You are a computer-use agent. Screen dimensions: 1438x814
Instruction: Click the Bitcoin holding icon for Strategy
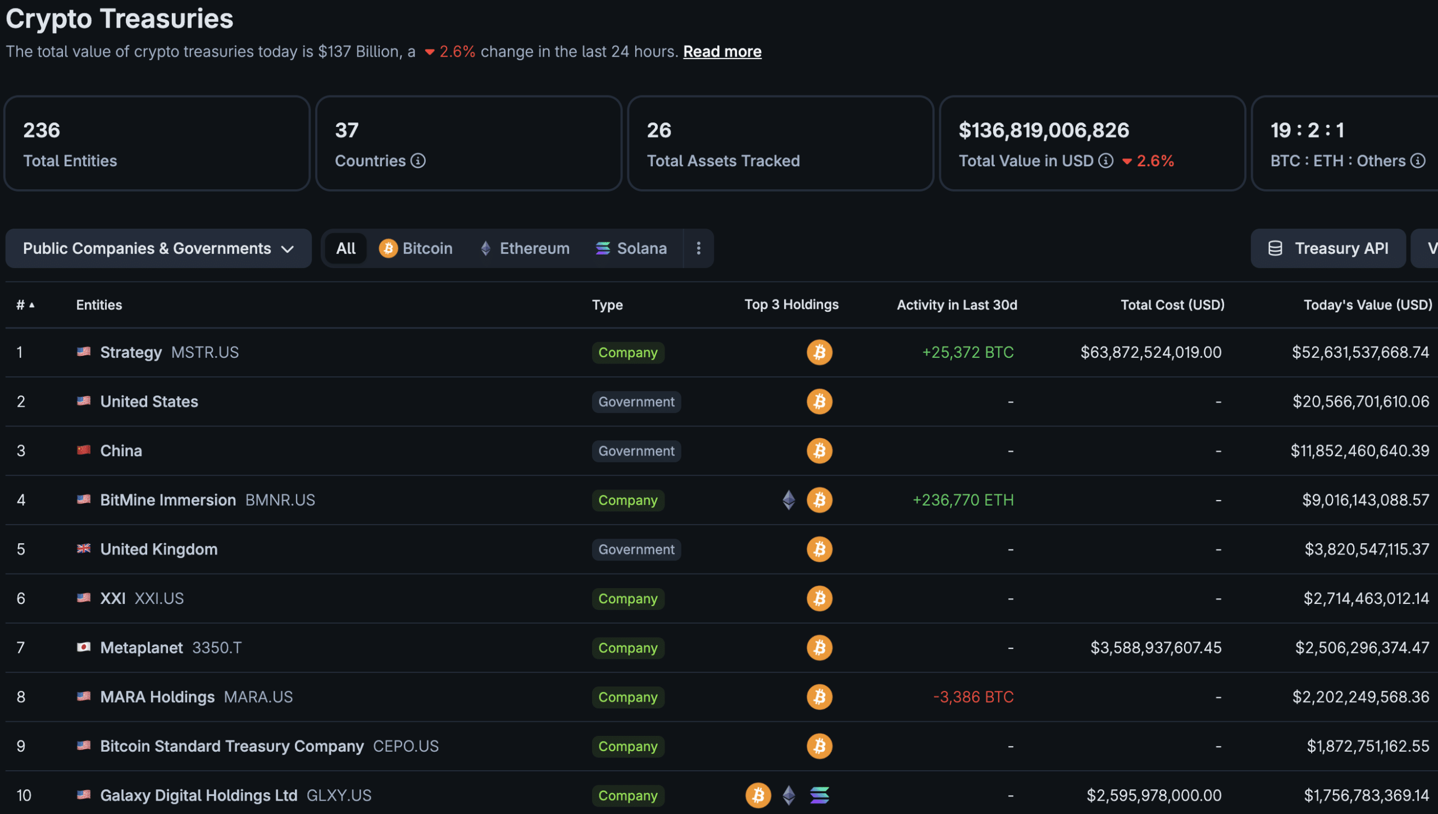(x=820, y=352)
